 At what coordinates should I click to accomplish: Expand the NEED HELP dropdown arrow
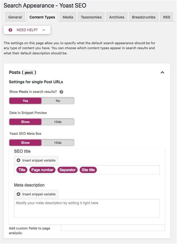44,30
